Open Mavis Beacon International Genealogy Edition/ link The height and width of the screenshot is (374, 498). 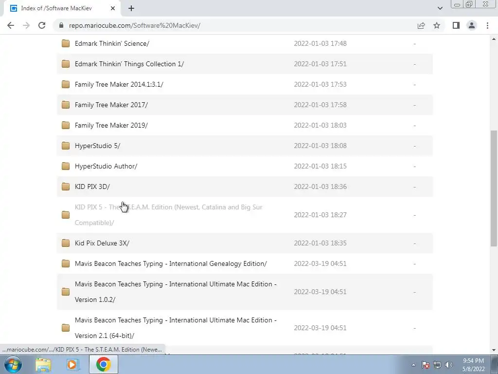click(171, 263)
